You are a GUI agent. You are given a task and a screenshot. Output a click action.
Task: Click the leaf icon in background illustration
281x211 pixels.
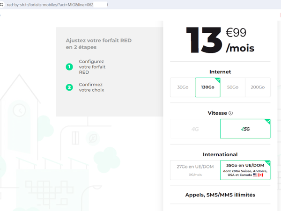pyautogui.click(x=93, y=138)
